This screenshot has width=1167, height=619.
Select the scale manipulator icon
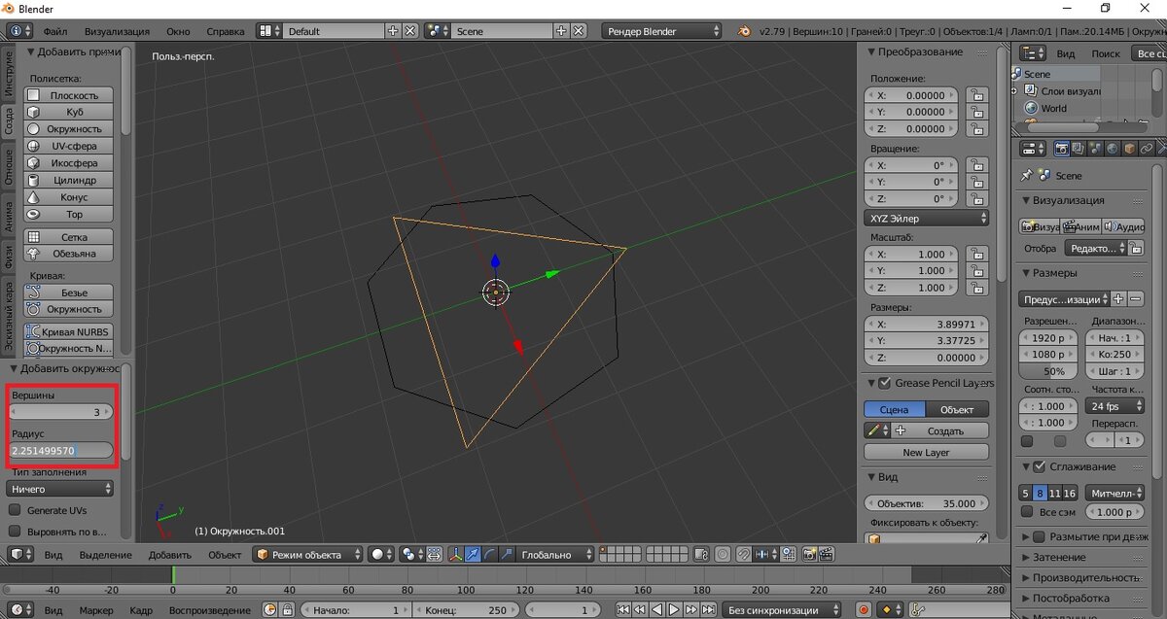click(x=506, y=555)
